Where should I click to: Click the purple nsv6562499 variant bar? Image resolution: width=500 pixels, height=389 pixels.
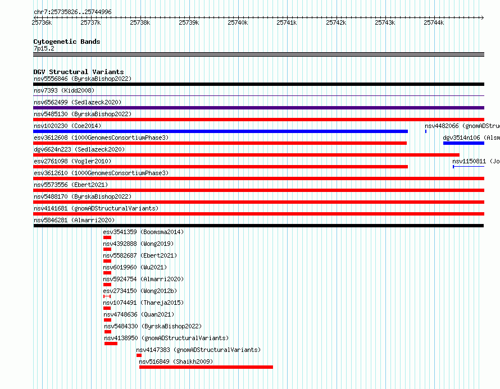(x=258, y=108)
